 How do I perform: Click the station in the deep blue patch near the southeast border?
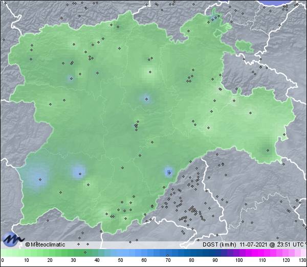point(169,173)
